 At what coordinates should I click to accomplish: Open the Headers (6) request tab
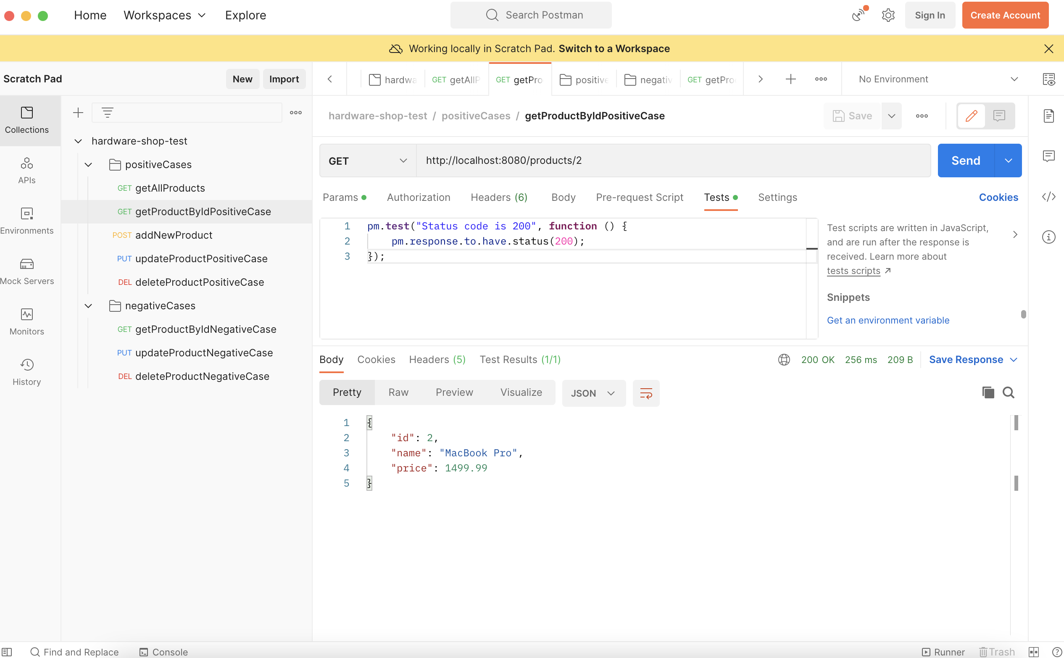pyautogui.click(x=499, y=197)
